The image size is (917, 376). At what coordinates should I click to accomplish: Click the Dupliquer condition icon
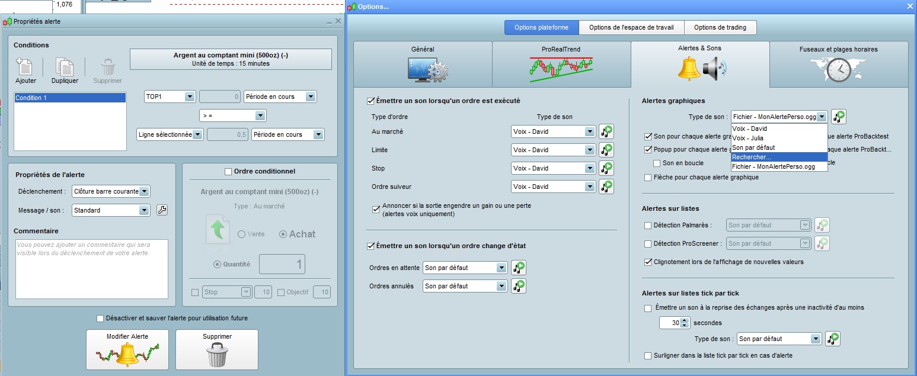tap(64, 66)
